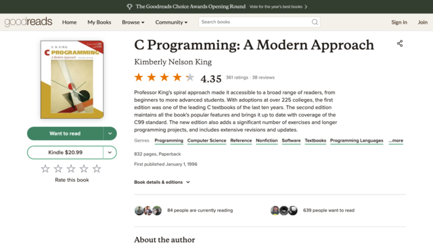Image resolution: width=433 pixels, height=244 pixels.
Task: Click Sign in link
Action: click(399, 22)
